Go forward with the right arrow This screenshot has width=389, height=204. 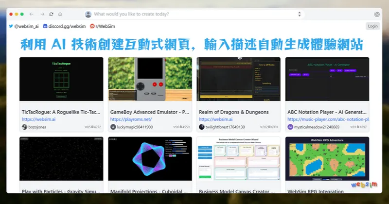(42, 14)
